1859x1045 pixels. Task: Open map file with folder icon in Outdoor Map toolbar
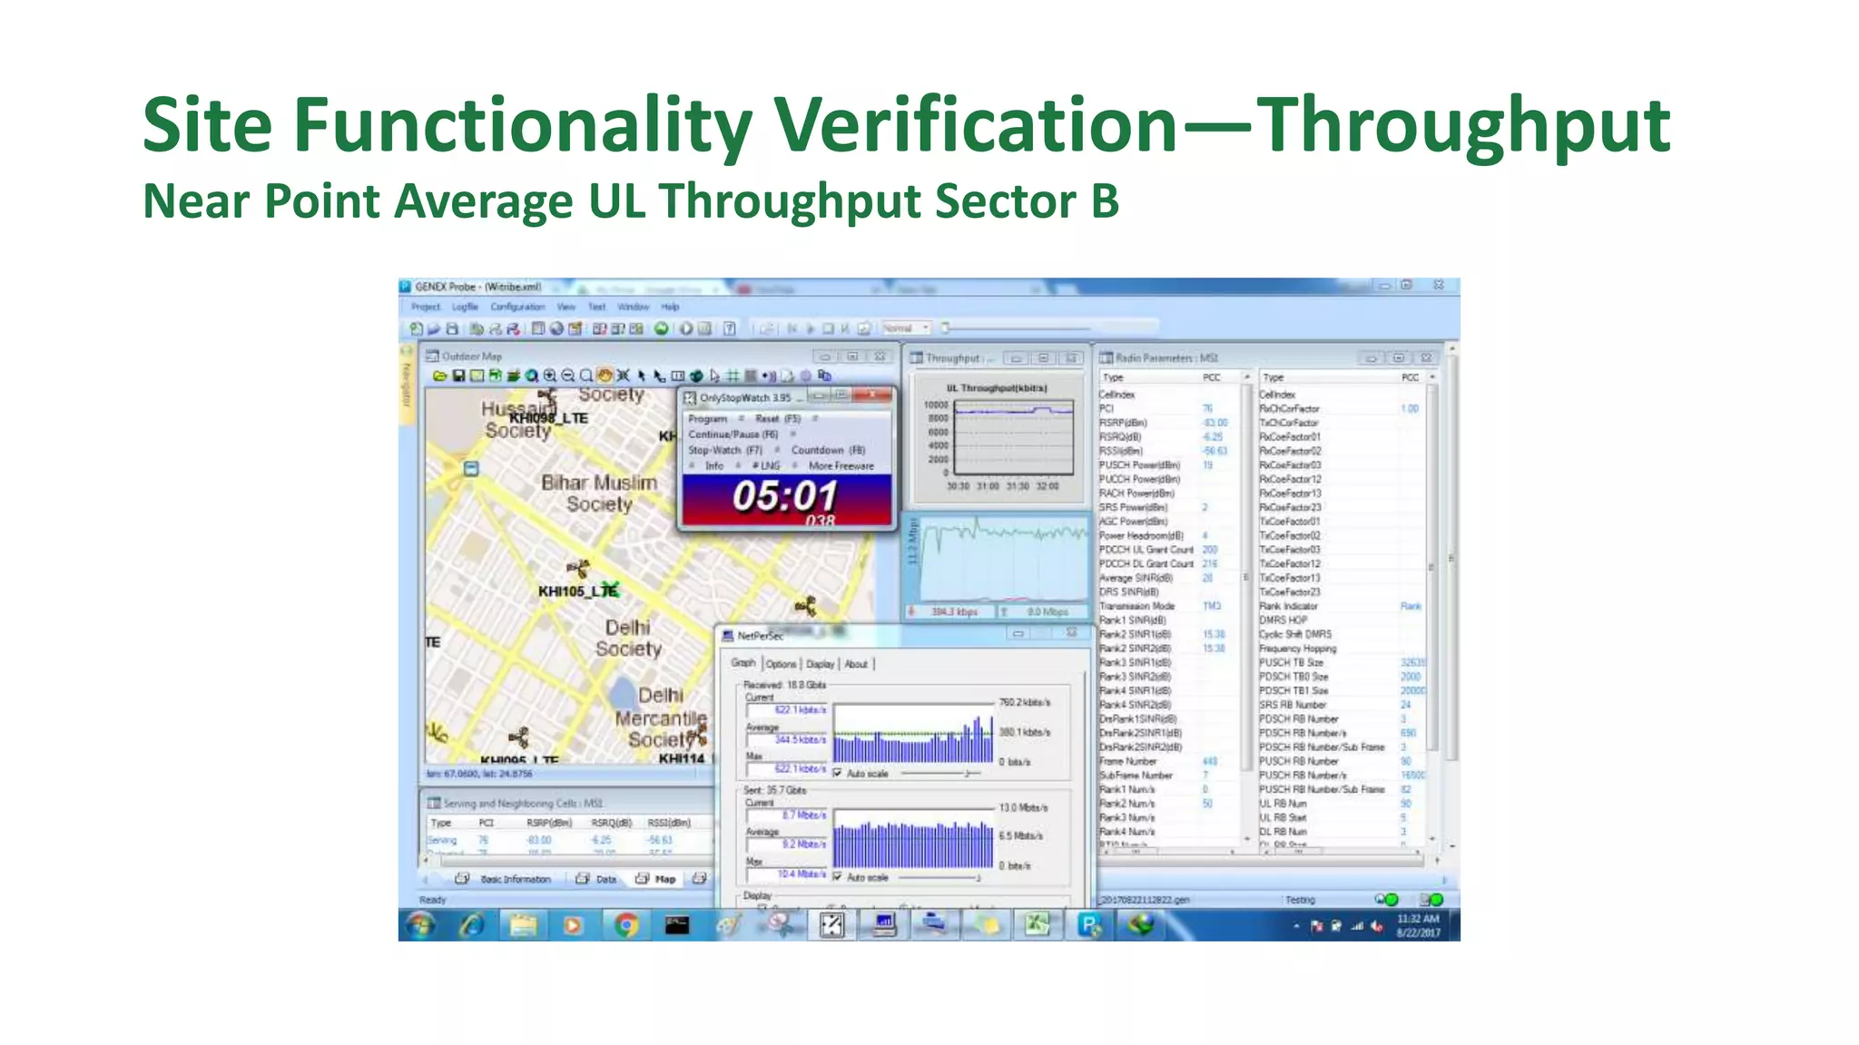coord(440,376)
